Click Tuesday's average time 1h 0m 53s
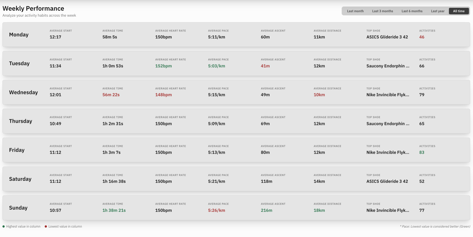The height and width of the screenshot is (237, 473). (x=113, y=66)
